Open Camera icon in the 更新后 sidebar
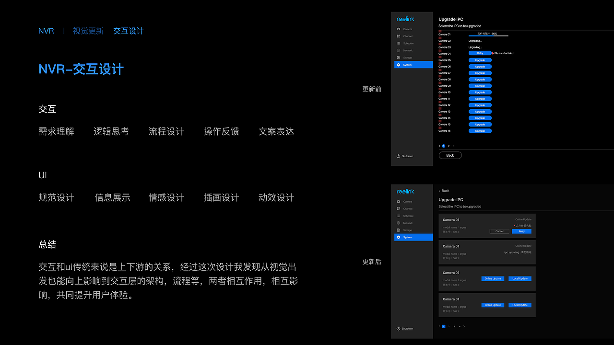Screen dimensions: 614x345 point(399,202)
